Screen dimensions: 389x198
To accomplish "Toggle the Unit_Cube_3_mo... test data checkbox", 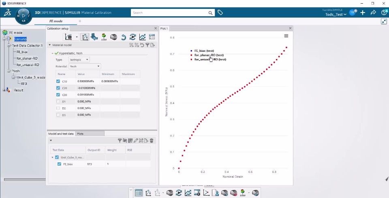I will pyautogui.click(x=57, y=158).
